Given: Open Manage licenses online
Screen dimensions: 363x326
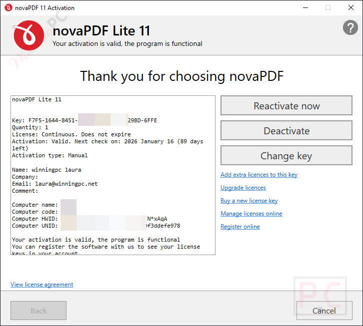Looking at the screenshot, I should 251,214.
